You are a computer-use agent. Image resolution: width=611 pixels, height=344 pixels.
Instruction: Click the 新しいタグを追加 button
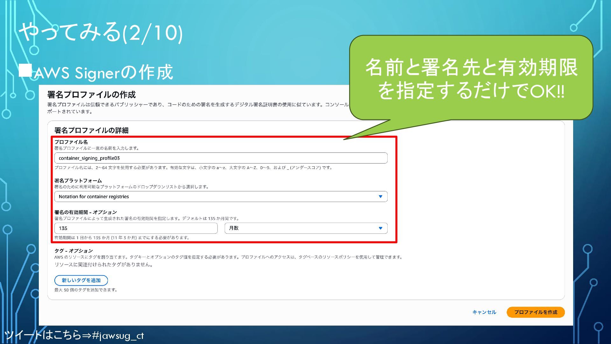click(x=81, y=280)
